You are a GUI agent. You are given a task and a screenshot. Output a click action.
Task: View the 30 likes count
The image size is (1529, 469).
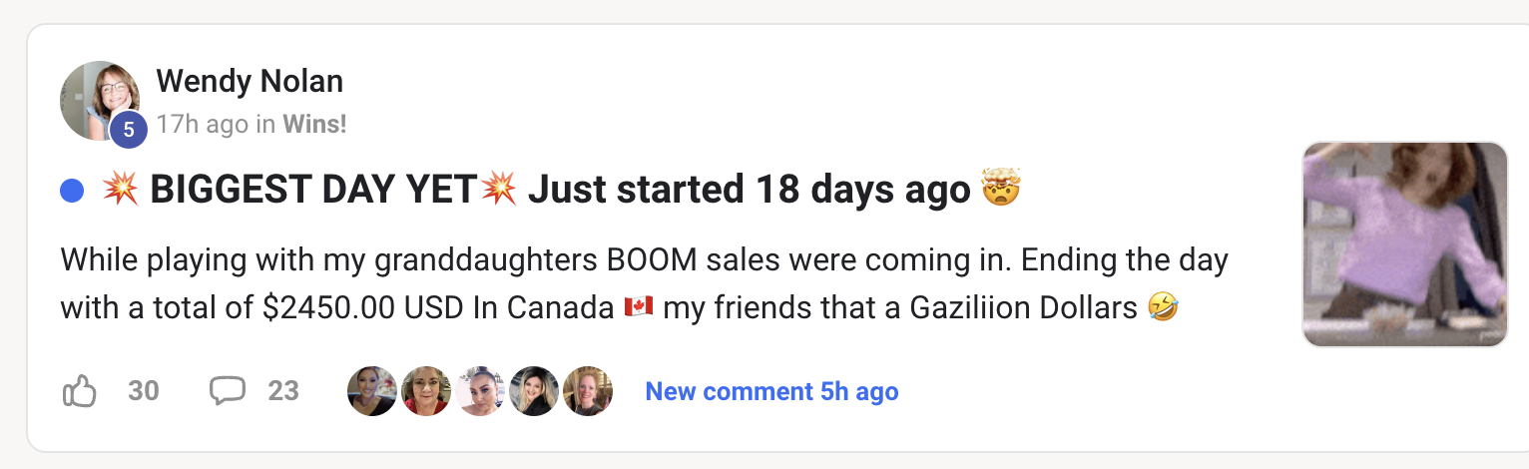point(144,391)
